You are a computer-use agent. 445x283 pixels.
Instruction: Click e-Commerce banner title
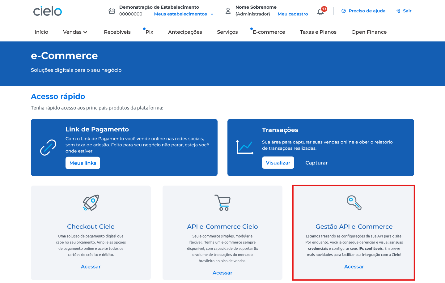coord(64,56)
